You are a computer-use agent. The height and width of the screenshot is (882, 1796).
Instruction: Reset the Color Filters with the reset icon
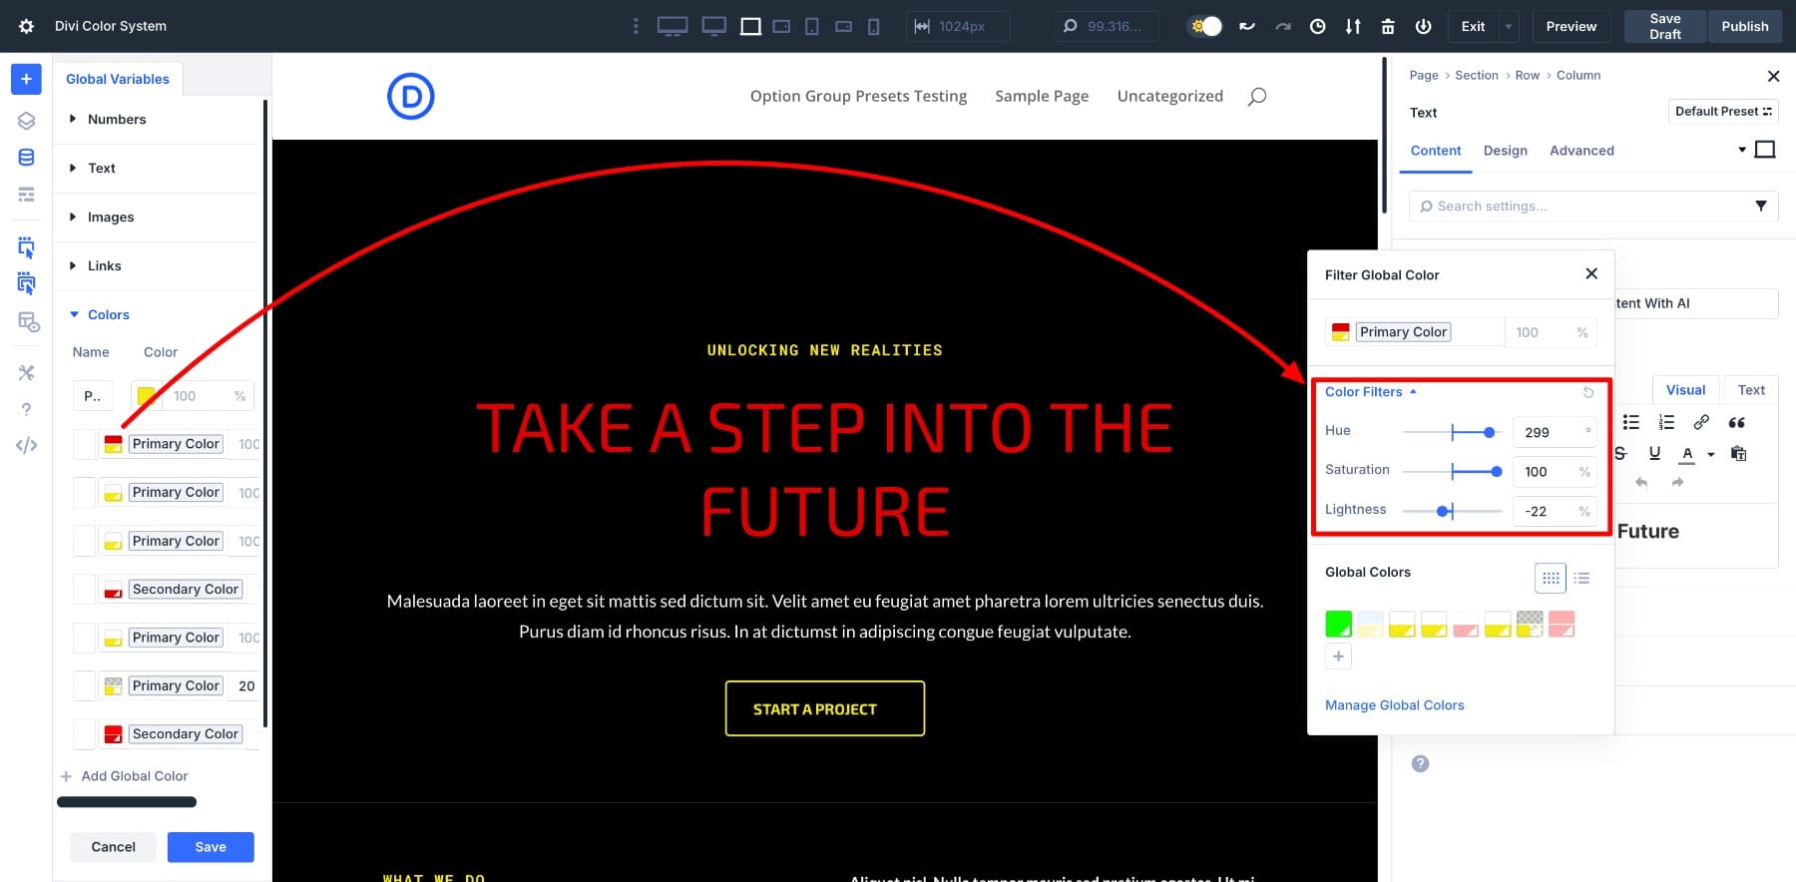pos(1588,392)
